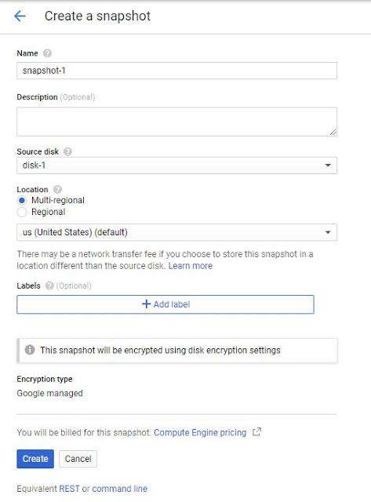Click the Create button
This screenshot has width=371, height=502.
coord(35,459)
